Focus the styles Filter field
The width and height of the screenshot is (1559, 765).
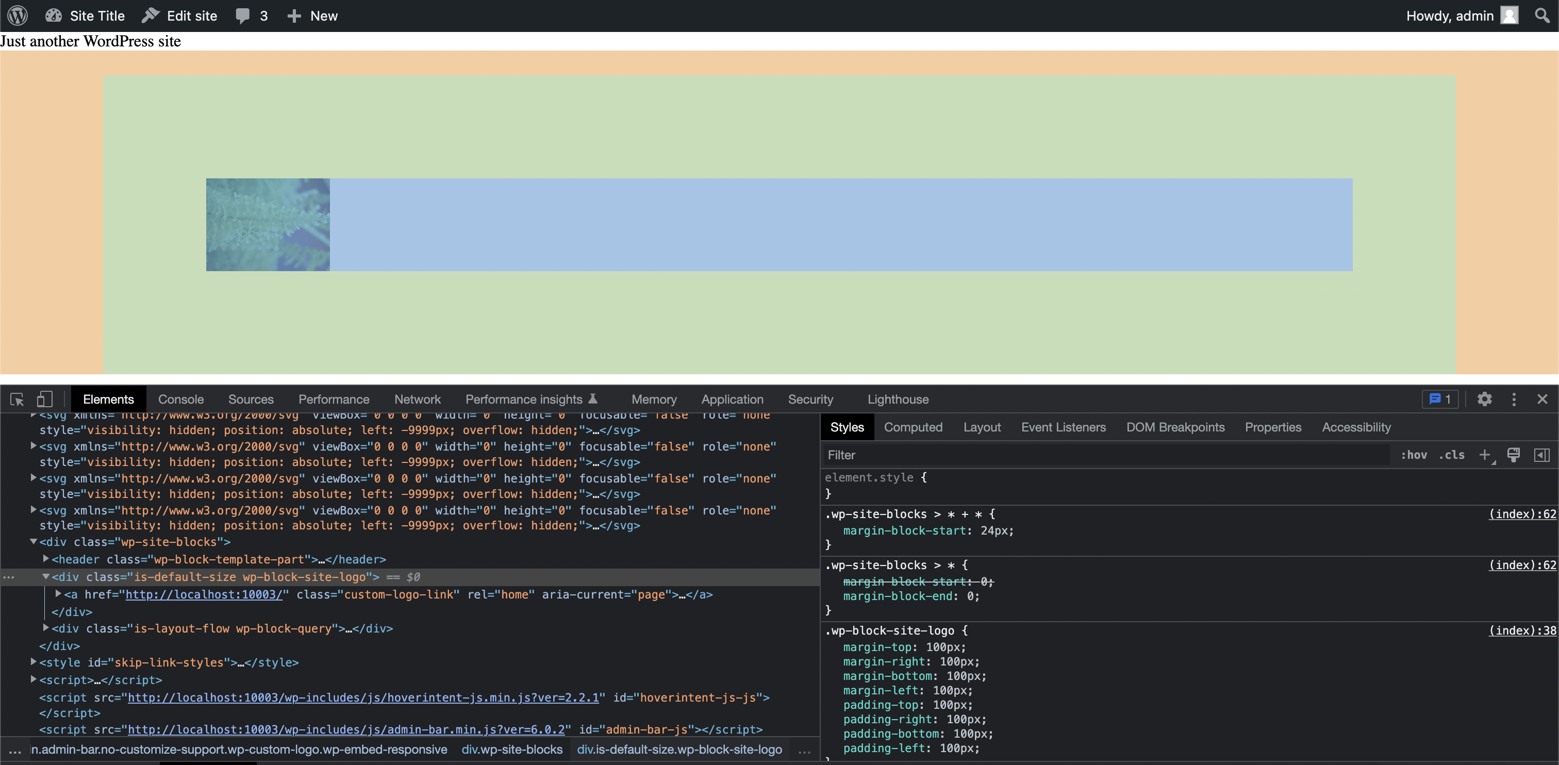pos(1105,455)
